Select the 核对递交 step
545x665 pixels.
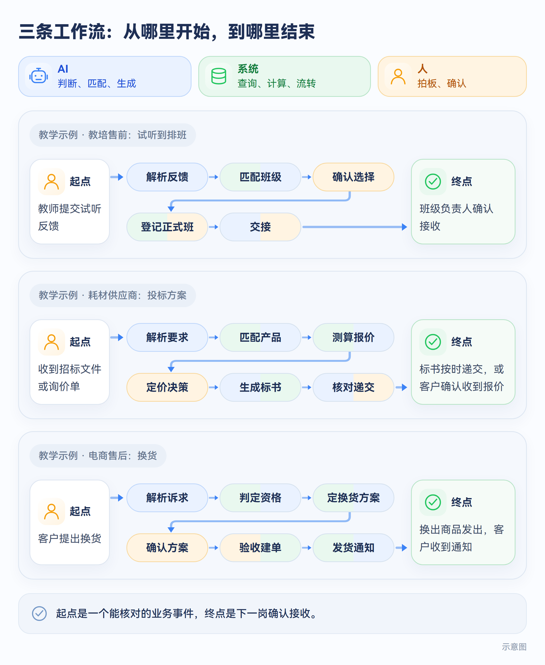(x=353, y=387)
